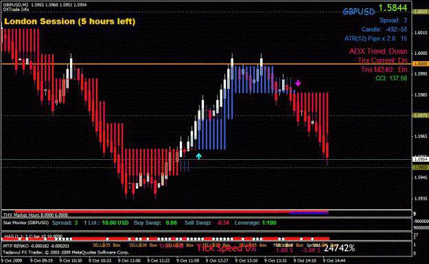Click the cyan up arrow buy signal
Viewport: 429px width, 264px height.
(198, 156)
